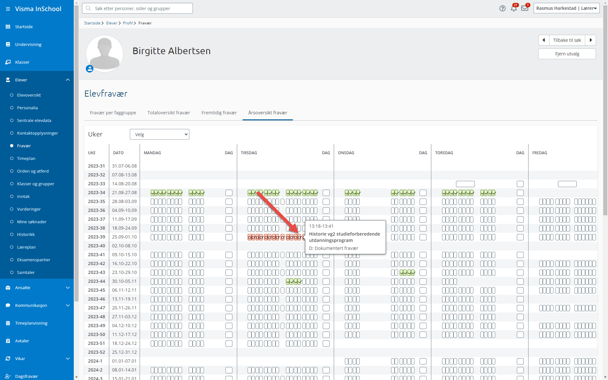
Task: Click the student profile avatar
Action: coord(104,53)
